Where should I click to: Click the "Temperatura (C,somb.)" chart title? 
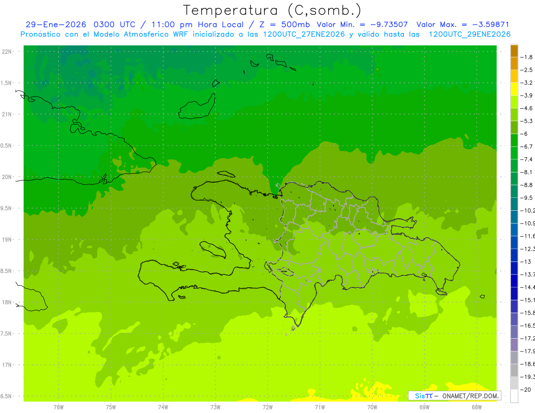[272, 10]
